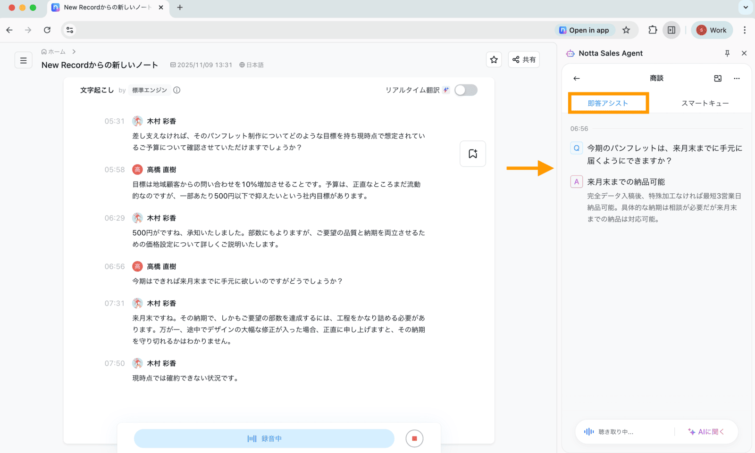The width and height of the screenshot is (755, 453).
Task: Open tab search dropdown arrow
Action: pos(746,8)
